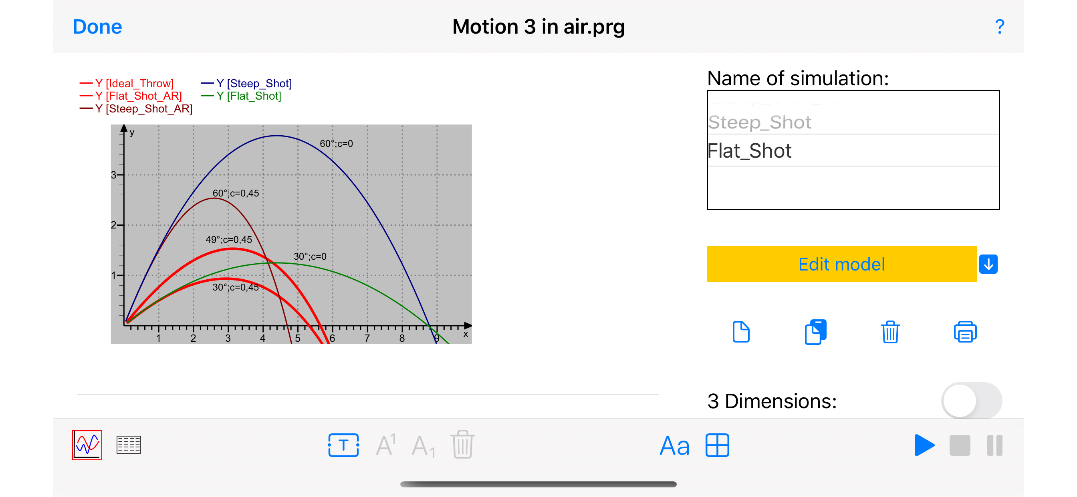Image resolution: width=1077 pixels, height=497 pixels.
Task: Switch to graph view icon
Action: click(87, 445)
